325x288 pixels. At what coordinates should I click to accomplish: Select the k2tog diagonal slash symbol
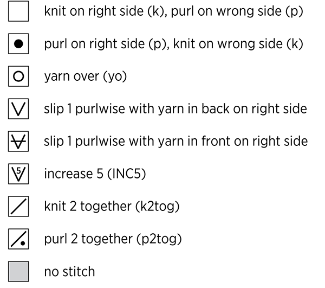[x=18, y=207]
